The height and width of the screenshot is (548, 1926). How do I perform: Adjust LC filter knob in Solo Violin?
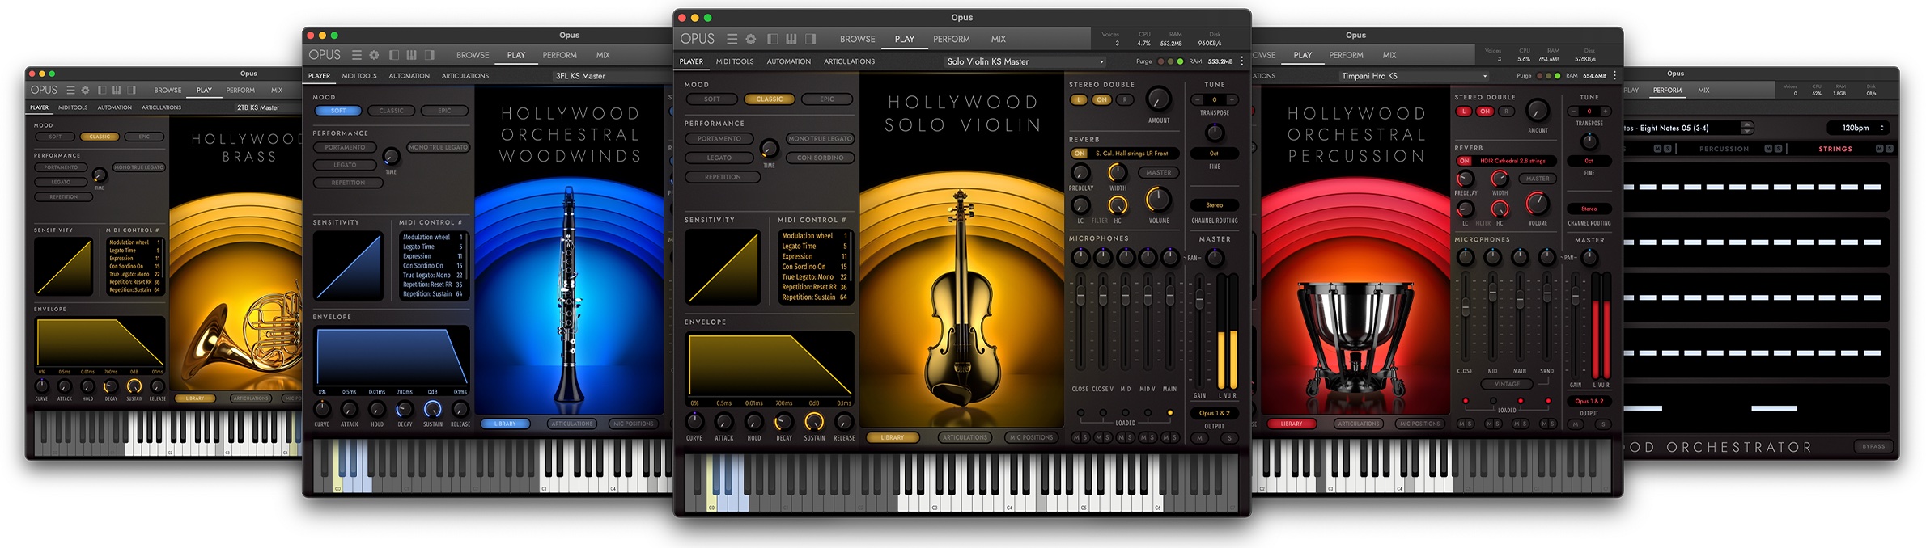(1080, 206)
